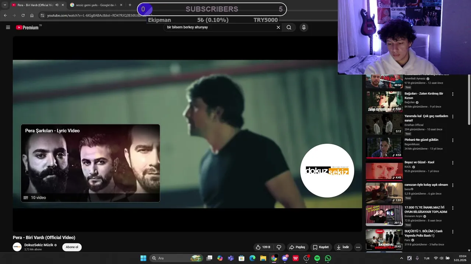
Task: Open options for SUÇÜSTÜ video row
Action: [453, 232]
